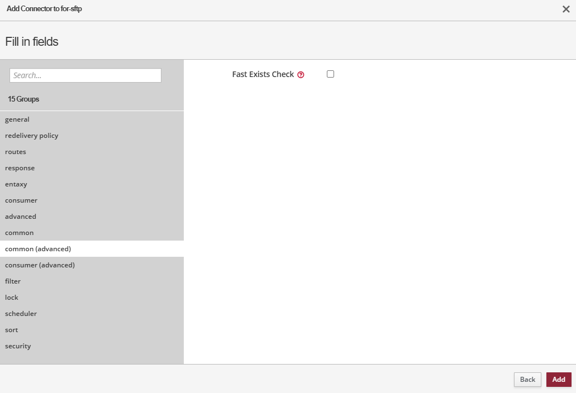Select the scheduler group
Viewport: 576px width, 393px height.
[x=21, y=314]
